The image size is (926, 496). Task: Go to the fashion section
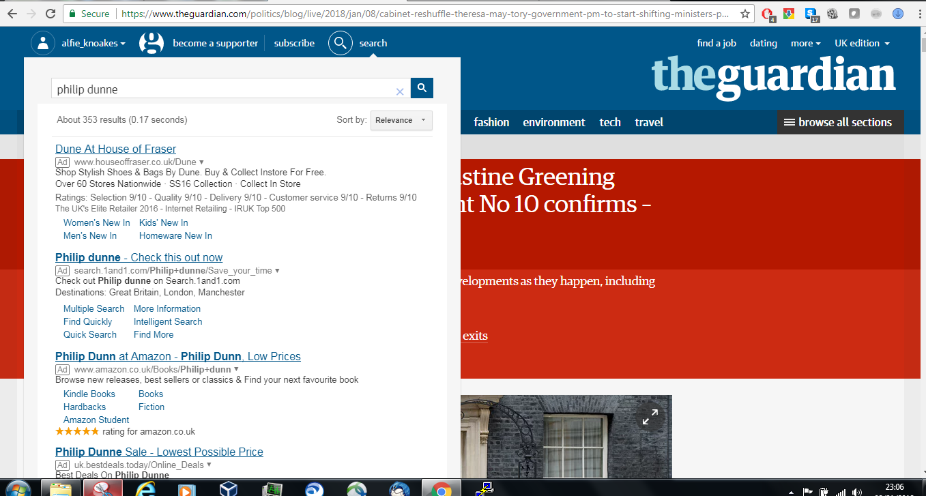(491, 122)
